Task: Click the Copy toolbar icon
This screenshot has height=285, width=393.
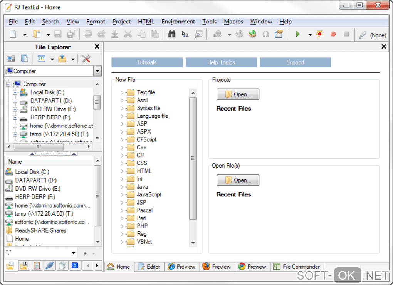Action: click(x=141, y=34)
